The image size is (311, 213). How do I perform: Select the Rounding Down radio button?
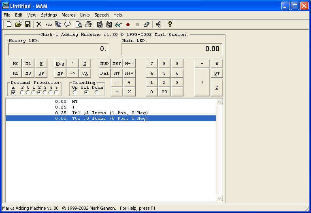click(97, 92)
